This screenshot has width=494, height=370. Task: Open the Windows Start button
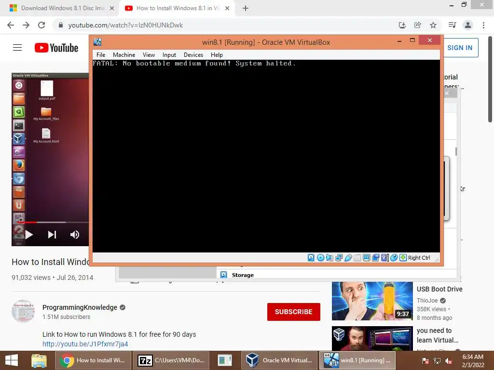(12, 360)
